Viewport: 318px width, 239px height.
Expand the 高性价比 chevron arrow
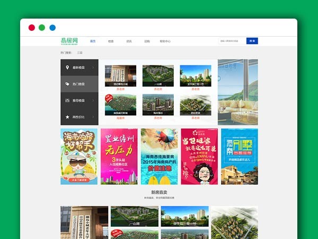point(93,117)
